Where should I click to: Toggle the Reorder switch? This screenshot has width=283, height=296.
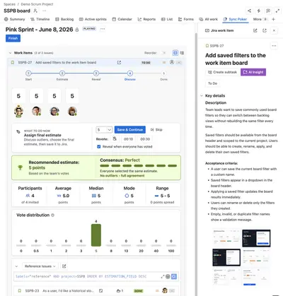click(x=163, y=53)
